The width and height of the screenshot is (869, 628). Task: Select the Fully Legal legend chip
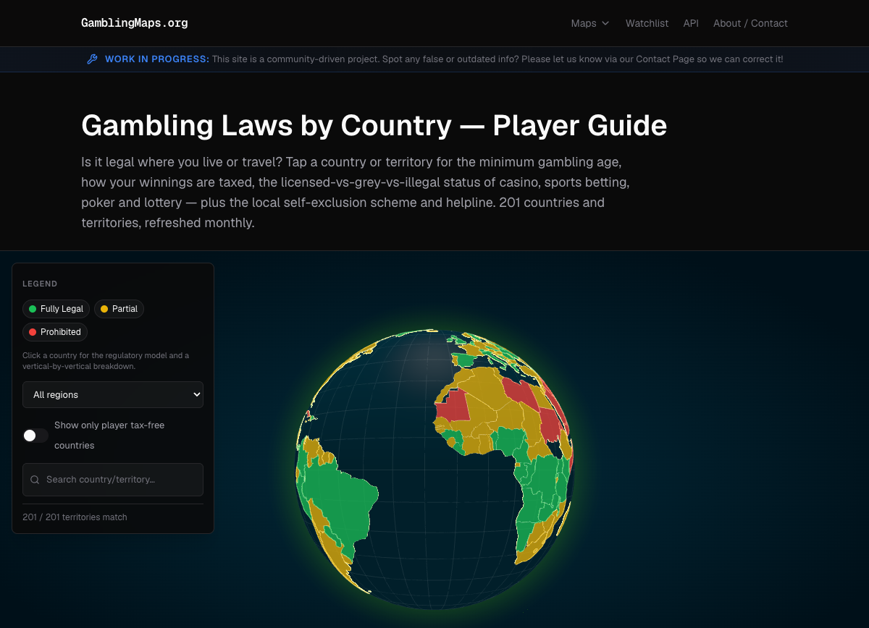pyautogui.click(x=56, y=309)
